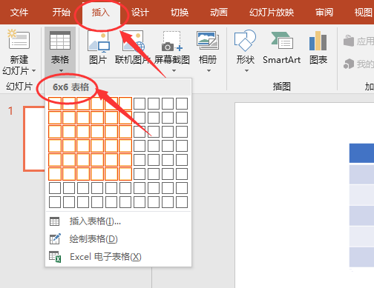Click the 我的加载项 add-ins icon
Image resolution: width=374 pixels, height=288 pixels.
tap(349, 64)
